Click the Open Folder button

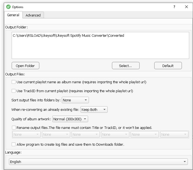25,66
